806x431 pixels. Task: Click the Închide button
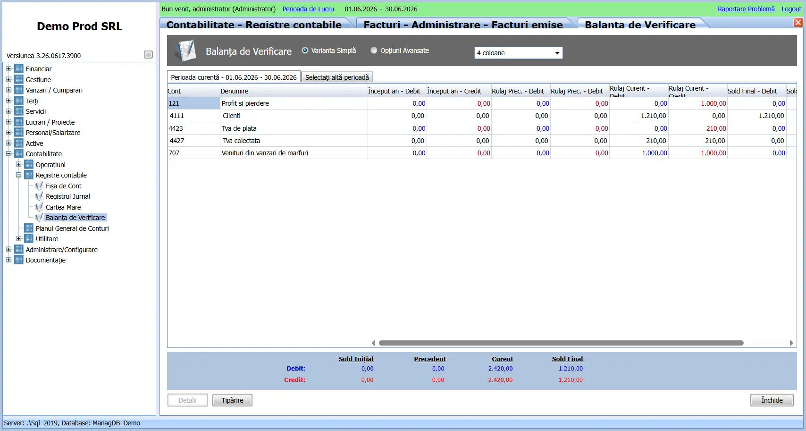(772, 400)
